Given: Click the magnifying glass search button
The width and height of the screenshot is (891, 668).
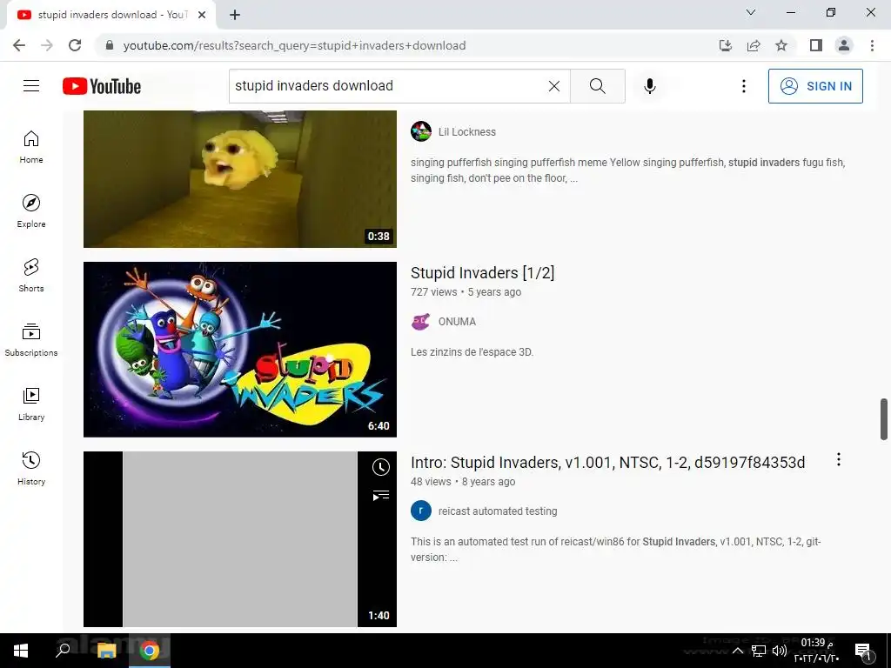Looking at the screenshot, I should coord(597,86).
